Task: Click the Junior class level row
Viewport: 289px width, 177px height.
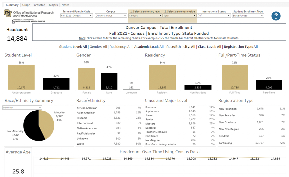Action: point(180,115)
